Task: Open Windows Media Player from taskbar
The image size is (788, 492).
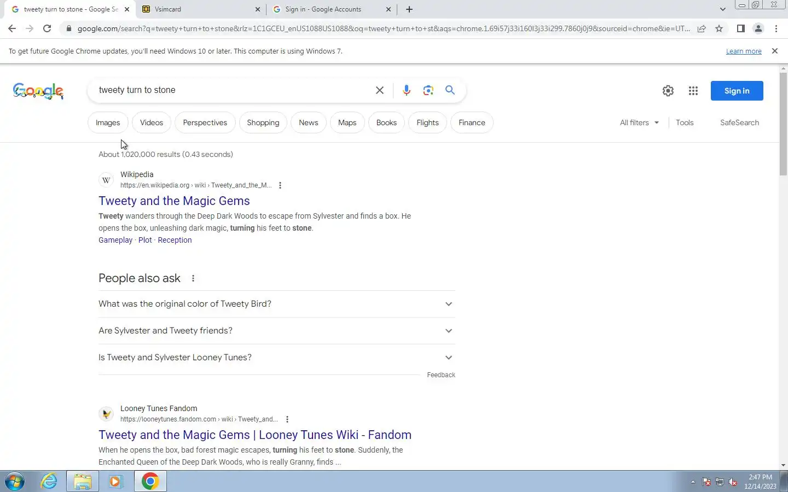Action: coord(115,482)
